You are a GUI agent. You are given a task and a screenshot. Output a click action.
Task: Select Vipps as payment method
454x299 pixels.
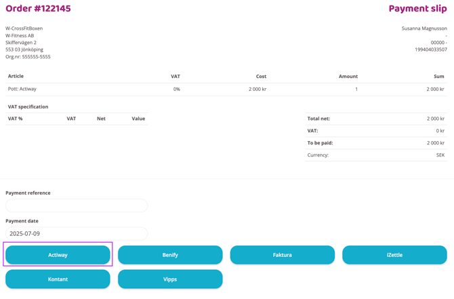tap(170, 279)
